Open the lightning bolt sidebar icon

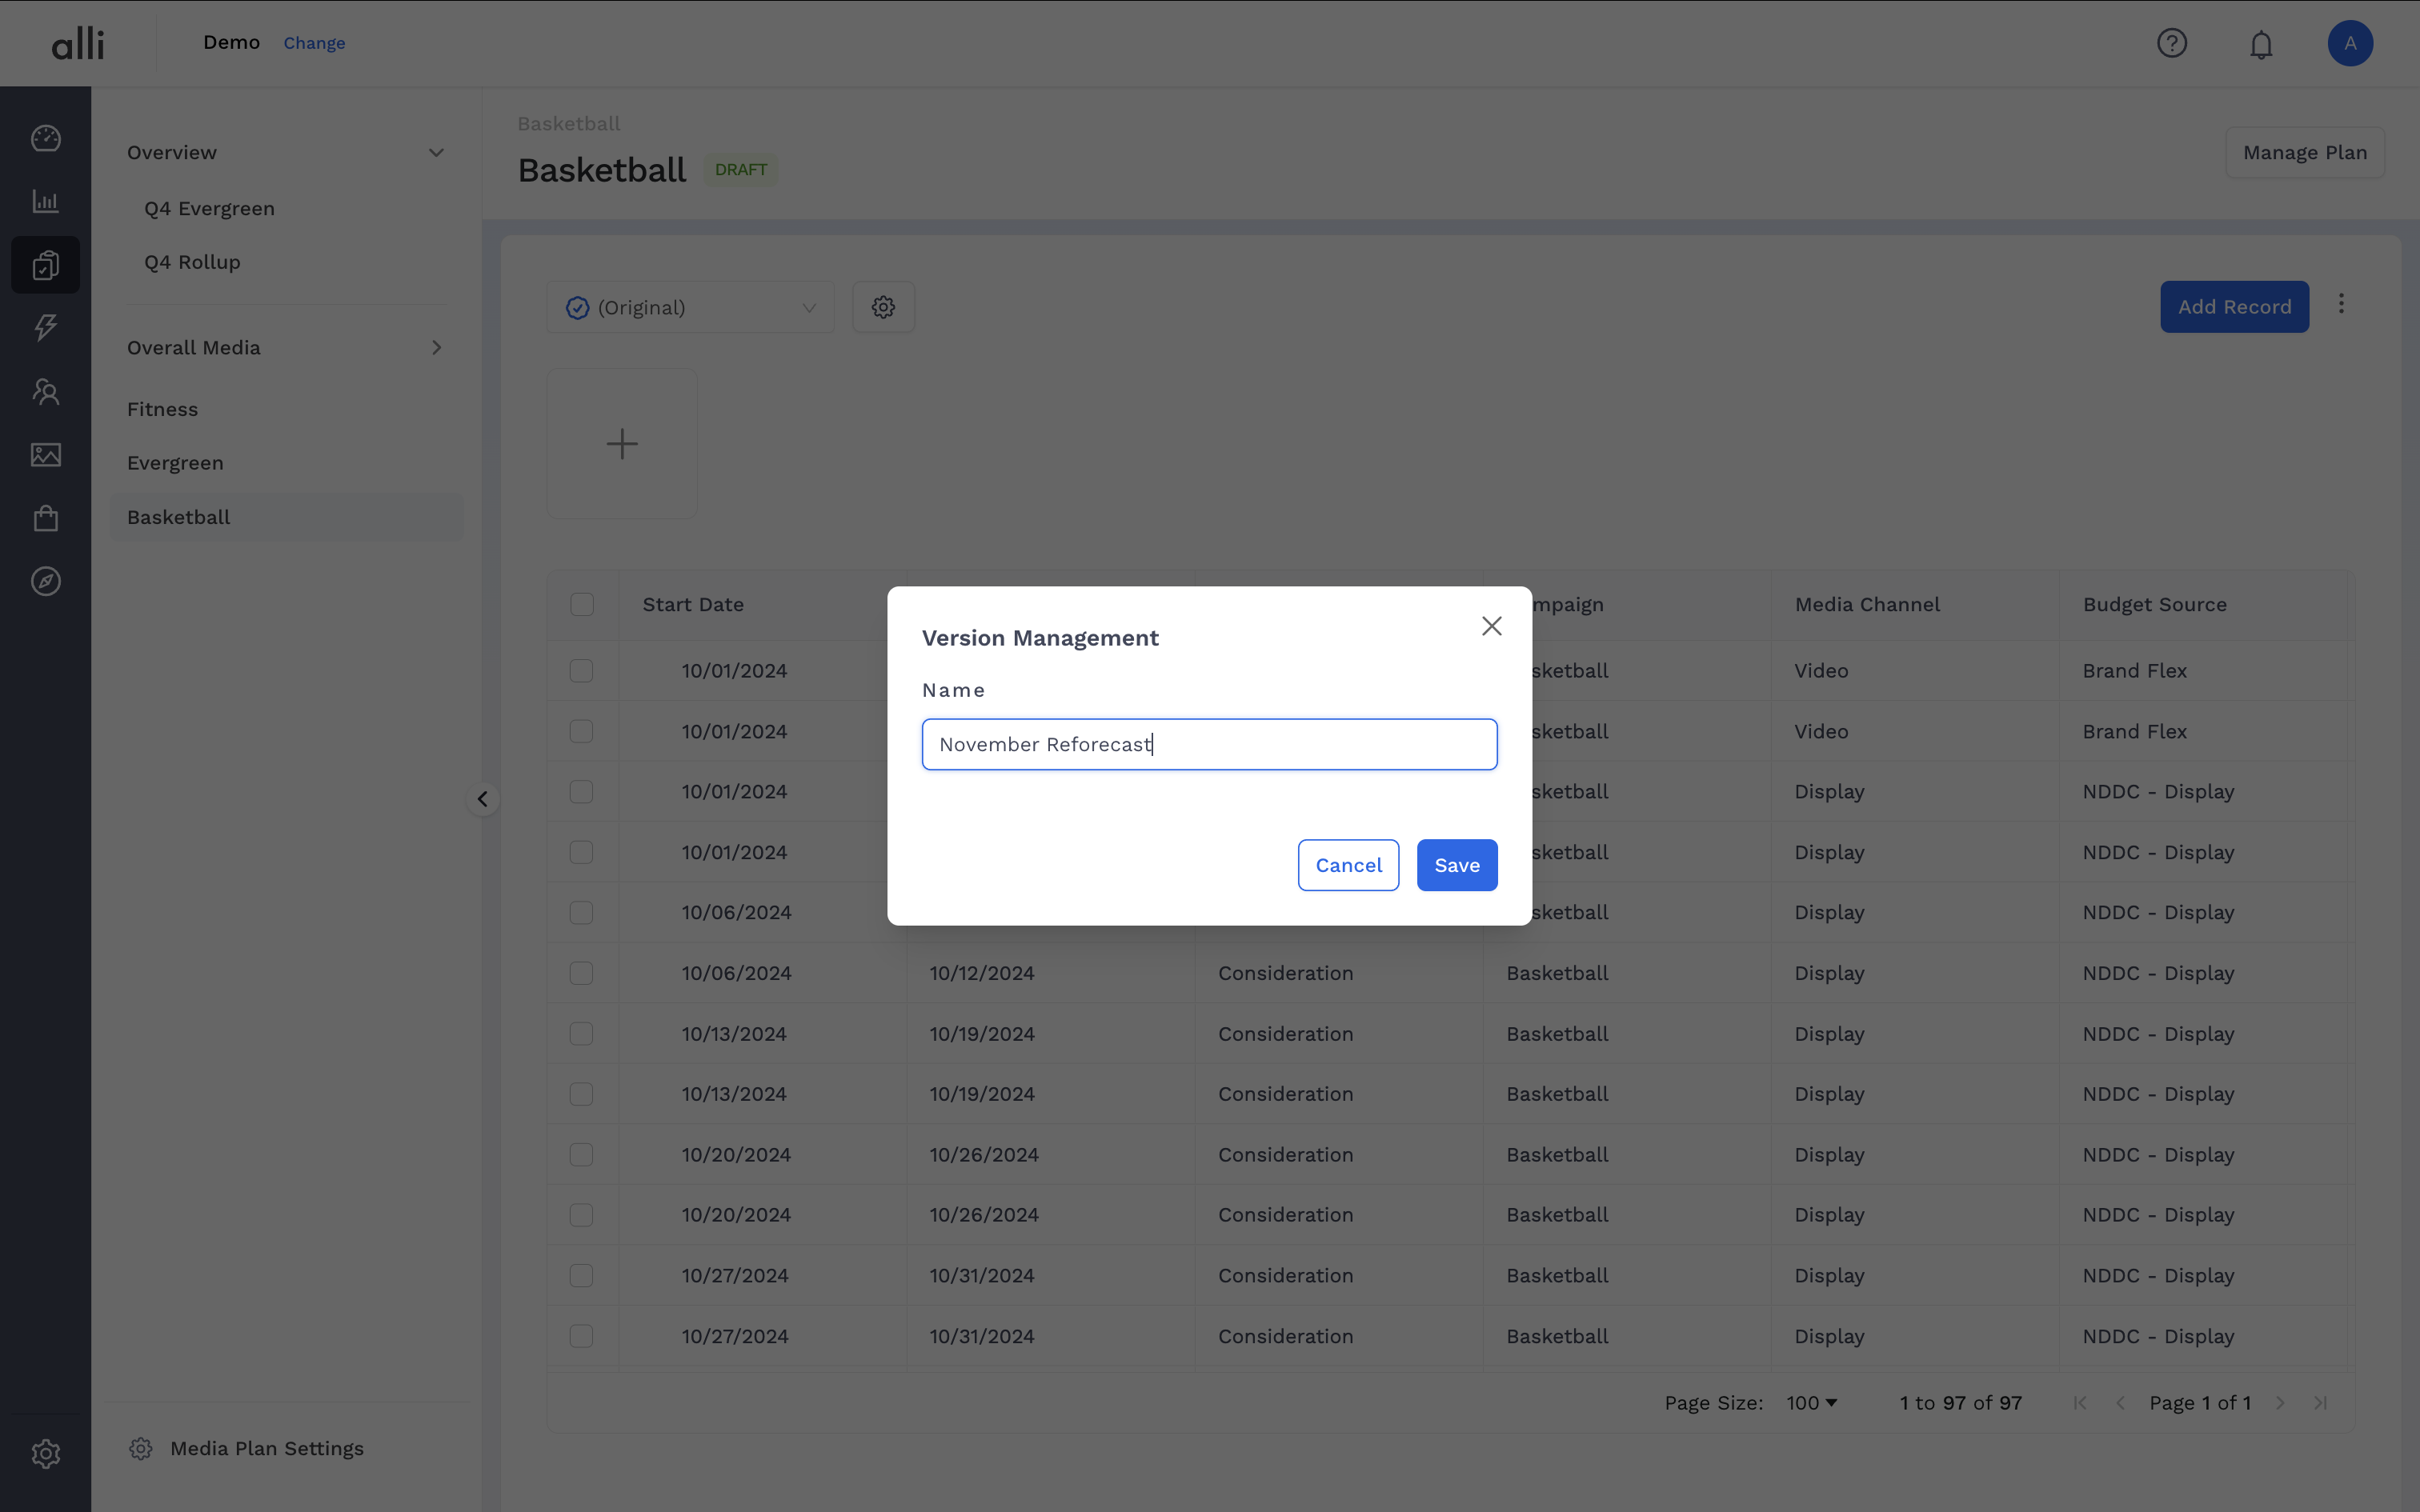pos(46,327)
